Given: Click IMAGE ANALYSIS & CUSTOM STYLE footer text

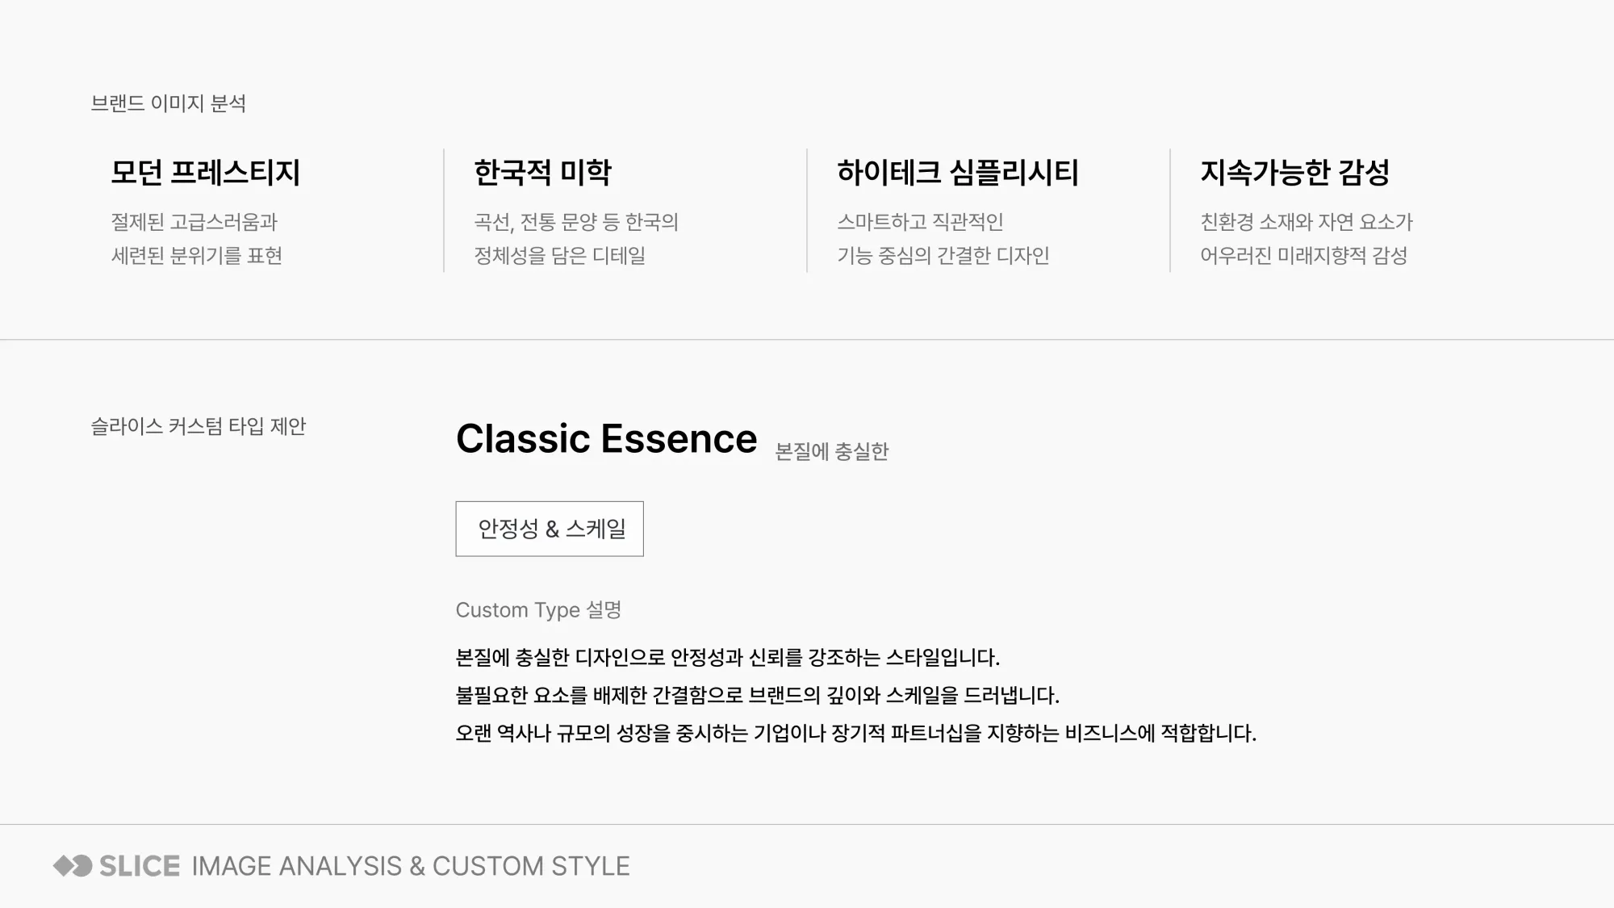Looking at the screenshot, I should [x=411, y=866].
